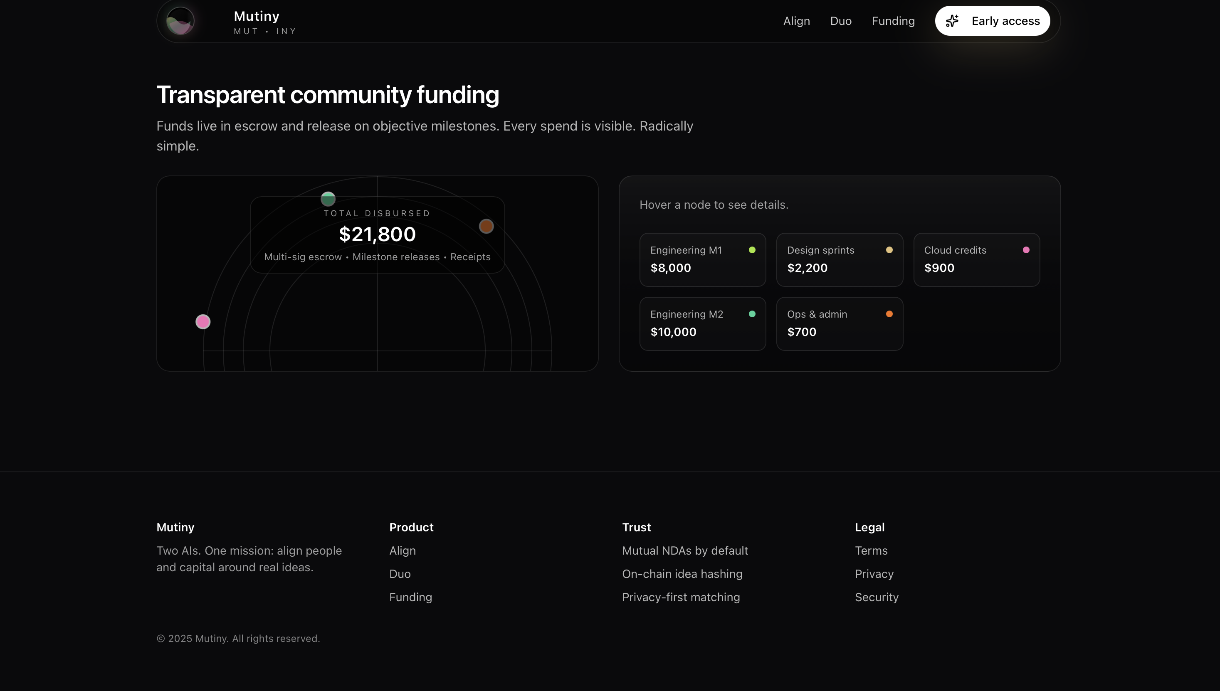Click the Mutiny orb logo icon
The image size is (1220, 691).
point(180,21)
